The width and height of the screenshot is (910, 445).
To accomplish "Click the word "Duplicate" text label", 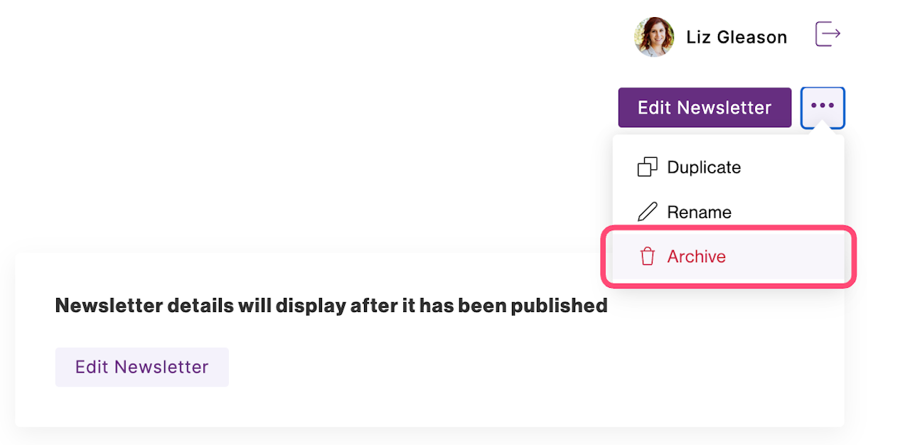I will click(x=704, y=168).
